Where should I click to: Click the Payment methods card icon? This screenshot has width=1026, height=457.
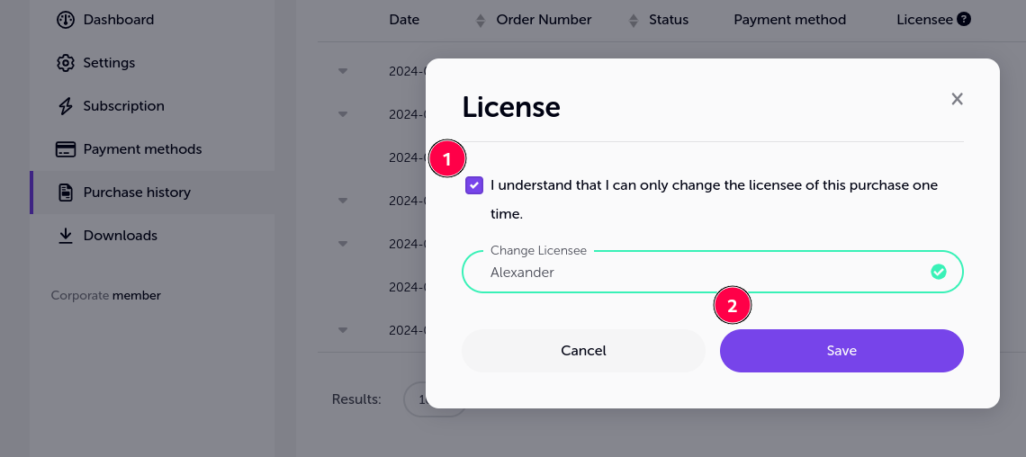click(66, 149)
